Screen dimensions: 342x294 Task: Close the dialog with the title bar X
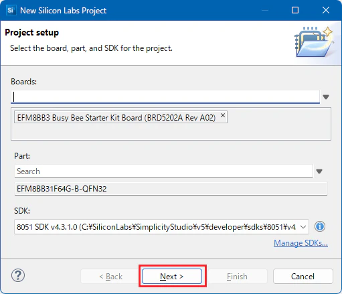326,10
